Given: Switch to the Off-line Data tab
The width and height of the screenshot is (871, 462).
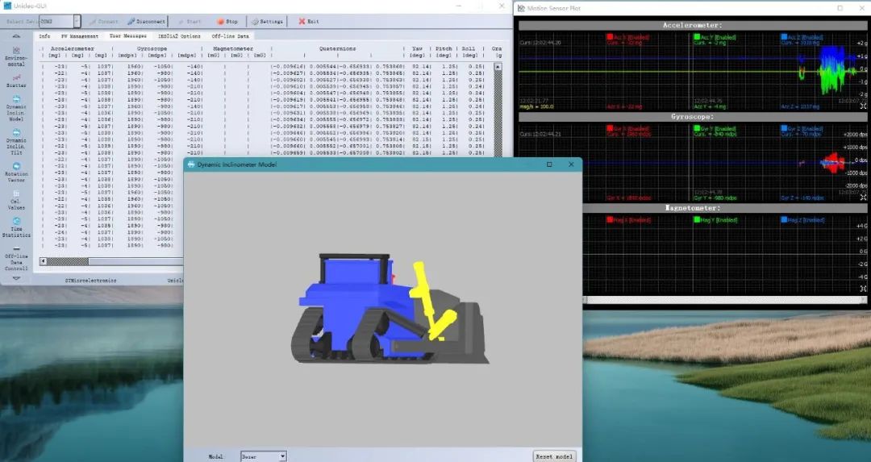Looking at the screenshot, I should coord(230,36).
